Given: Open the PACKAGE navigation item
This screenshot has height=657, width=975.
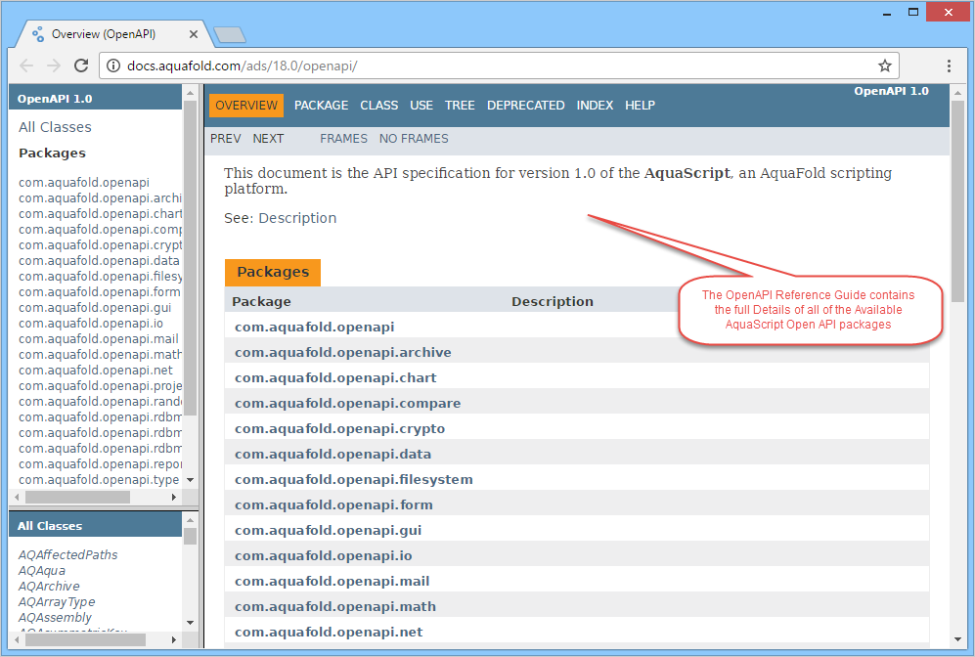Looking at the screenshot, I should point(321,105).
